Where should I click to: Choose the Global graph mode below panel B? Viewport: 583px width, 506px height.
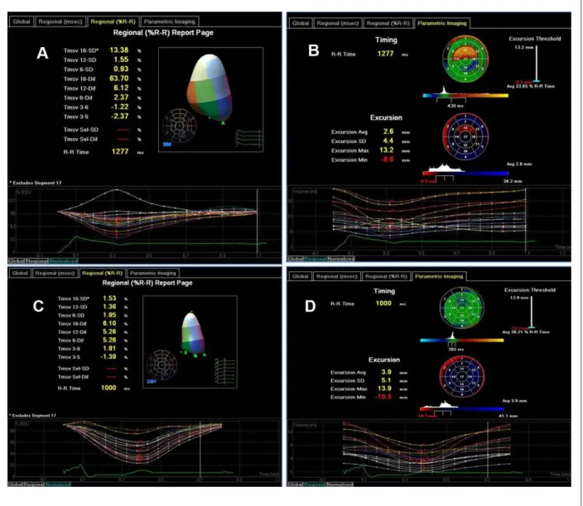click(x=296, y=259)
